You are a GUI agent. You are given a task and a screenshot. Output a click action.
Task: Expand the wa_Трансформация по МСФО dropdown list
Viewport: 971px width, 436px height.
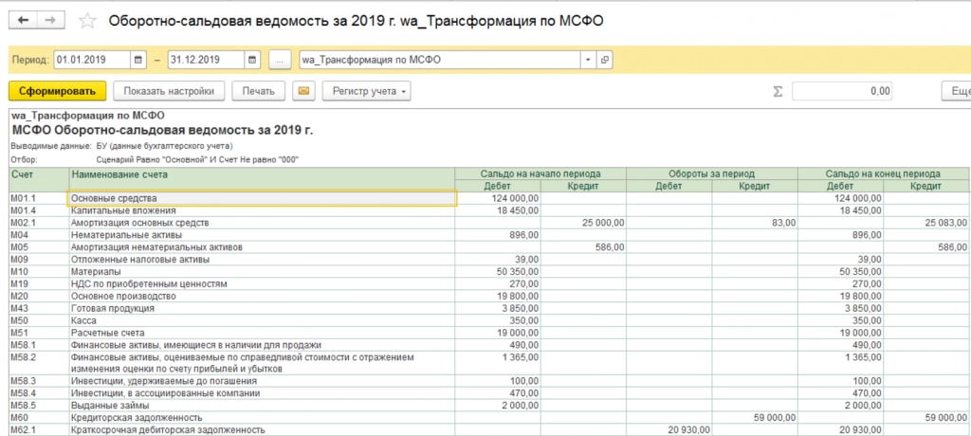click(588, 60)
